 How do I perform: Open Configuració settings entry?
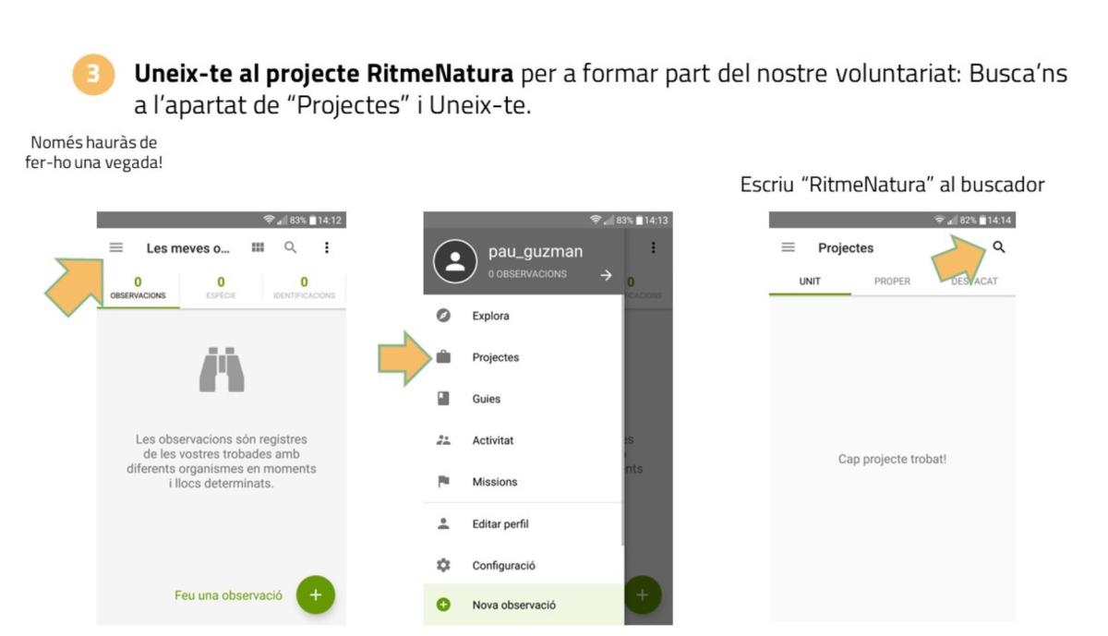pyautogui.click(x=503, y=566)
